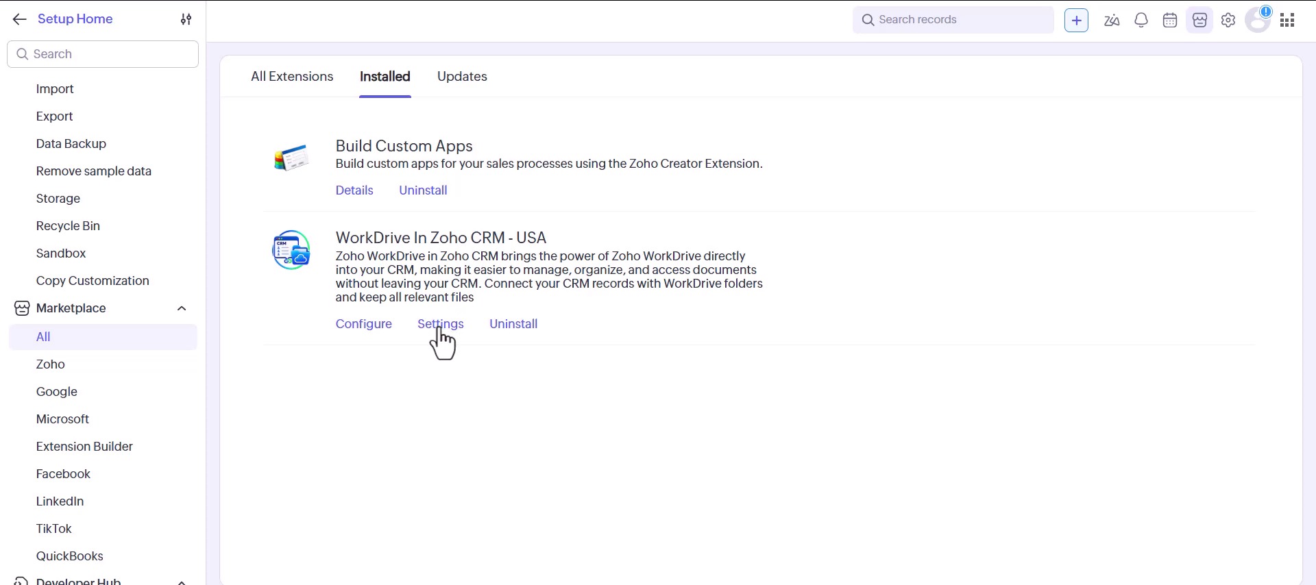Select the Installed tab
The height and width of the screenshot is (585, 1316).
click(x=385, y=77)
